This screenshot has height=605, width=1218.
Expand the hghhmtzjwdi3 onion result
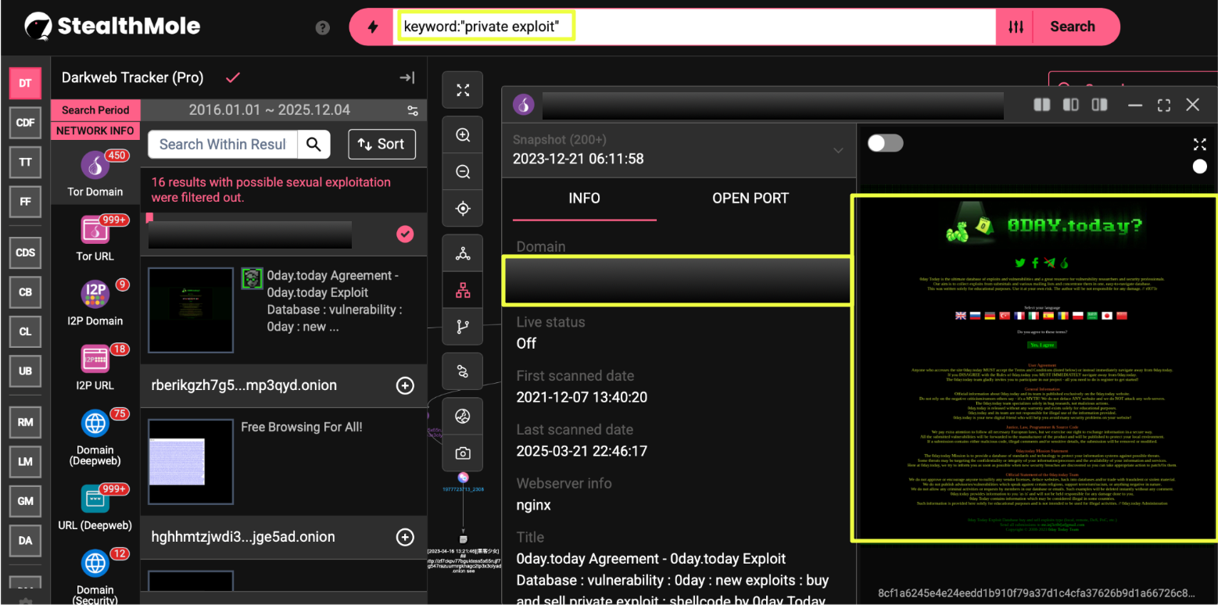coord(405,537)
